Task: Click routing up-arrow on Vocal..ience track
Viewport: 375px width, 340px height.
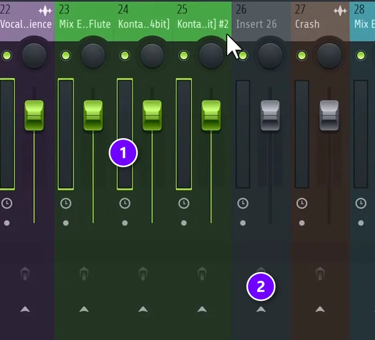Action: (x=25, y=309)
